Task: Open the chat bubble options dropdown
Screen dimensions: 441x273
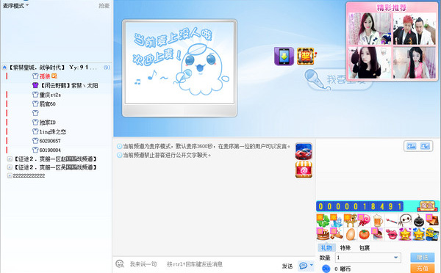Action: pos(312,265)
